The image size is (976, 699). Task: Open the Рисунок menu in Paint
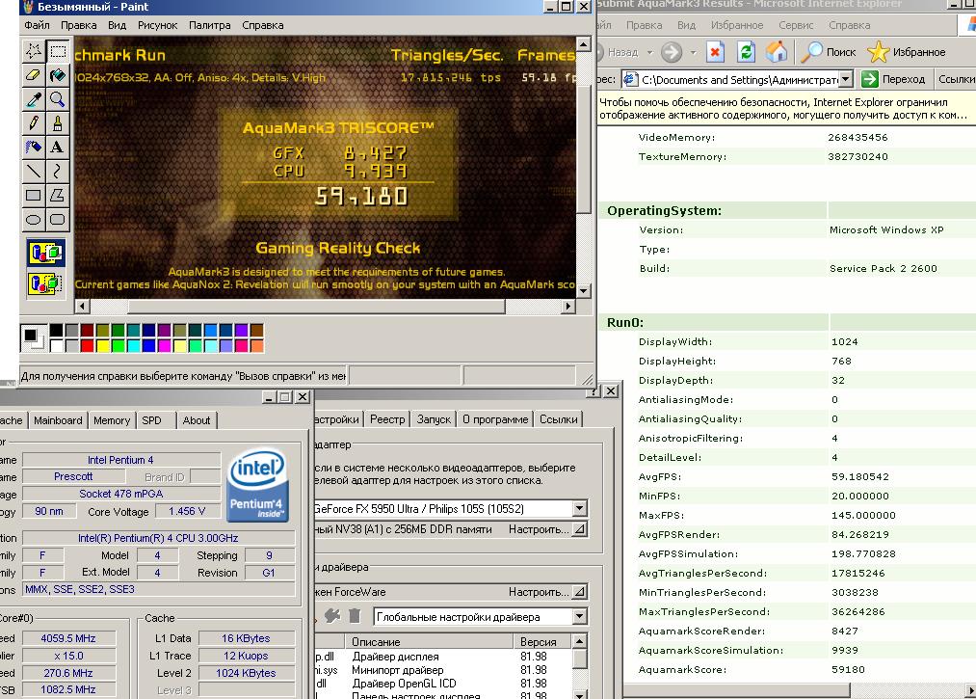tap(157, 25)
